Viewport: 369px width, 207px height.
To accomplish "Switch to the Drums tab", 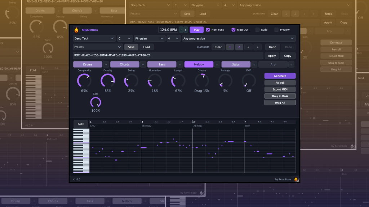I will (88, 64).
